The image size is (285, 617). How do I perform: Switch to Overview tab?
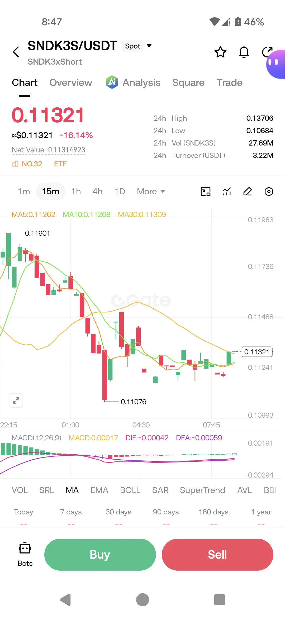tap(71, 83)
